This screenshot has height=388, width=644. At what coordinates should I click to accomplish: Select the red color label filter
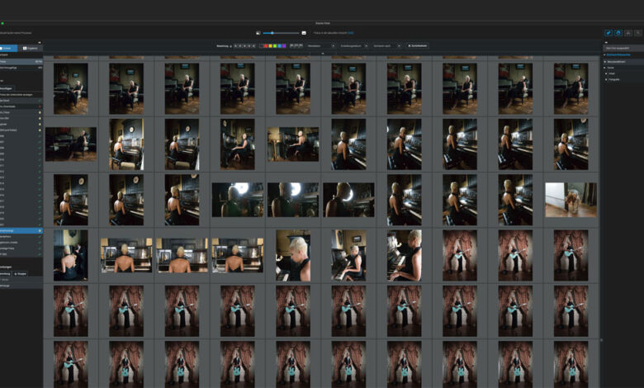(264, 45)
